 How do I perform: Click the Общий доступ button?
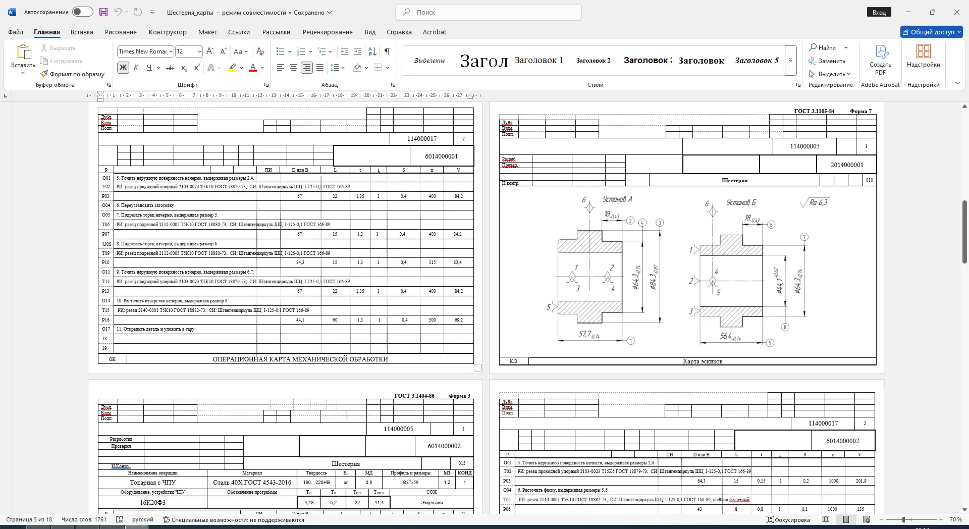932,32
